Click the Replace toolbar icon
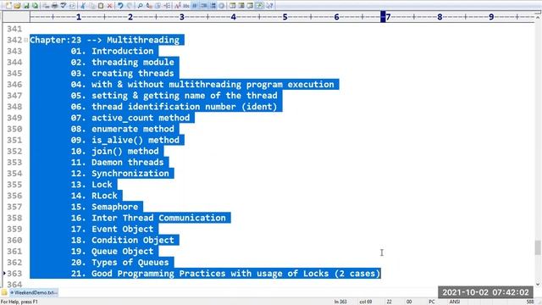 149,6
